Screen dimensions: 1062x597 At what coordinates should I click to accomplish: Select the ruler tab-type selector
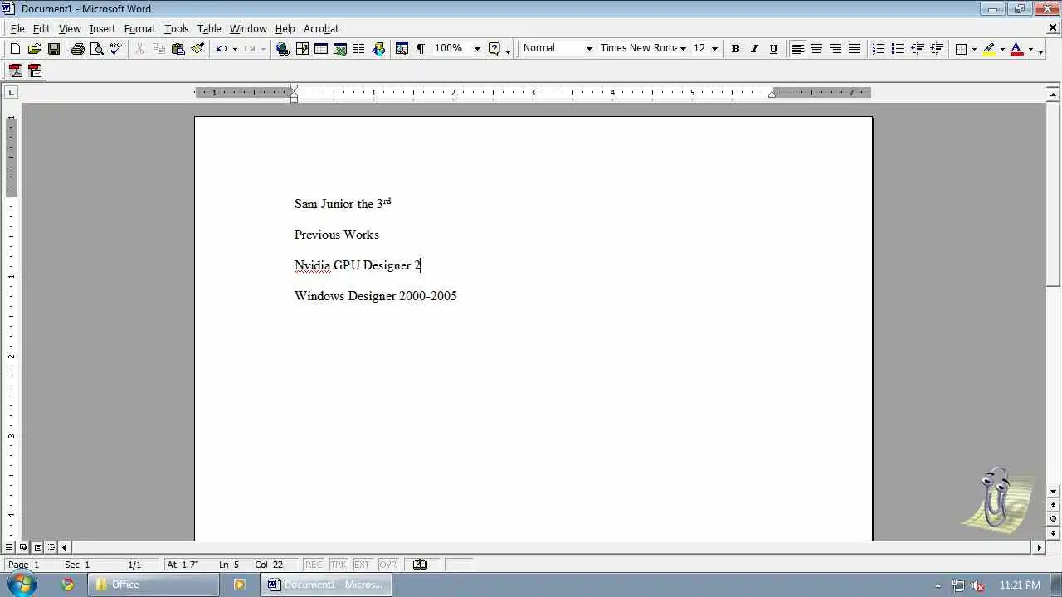[x=11, y=92]
